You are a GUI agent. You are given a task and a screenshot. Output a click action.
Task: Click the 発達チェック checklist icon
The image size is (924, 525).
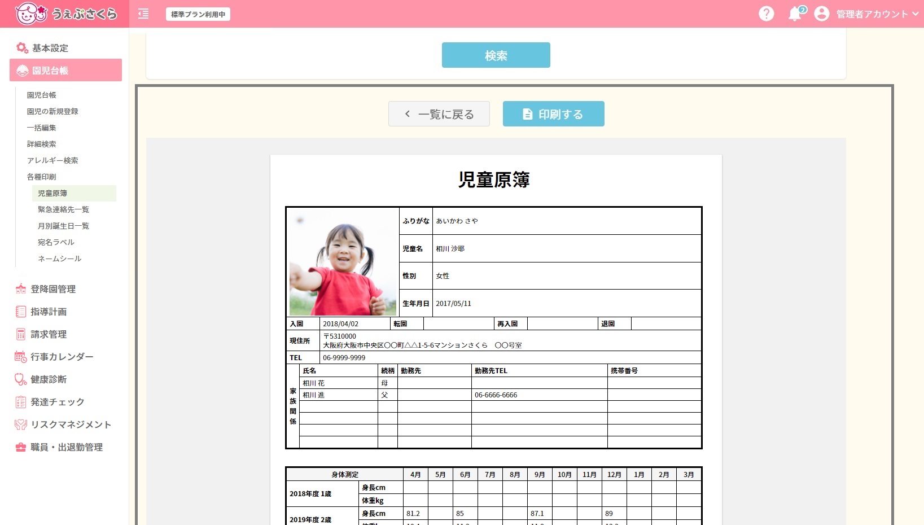tap(21, 402)
